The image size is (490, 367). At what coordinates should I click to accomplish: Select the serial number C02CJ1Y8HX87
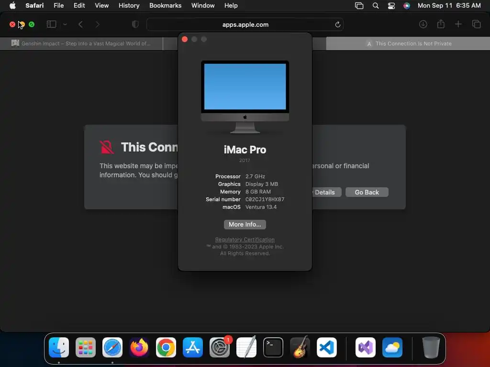[x=265, y=199]
